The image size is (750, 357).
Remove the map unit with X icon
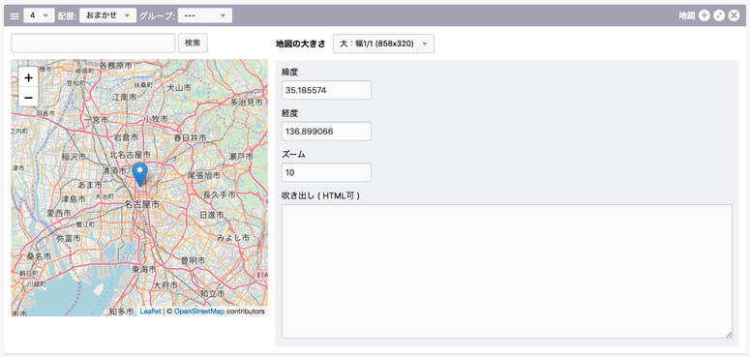(734, 15)
